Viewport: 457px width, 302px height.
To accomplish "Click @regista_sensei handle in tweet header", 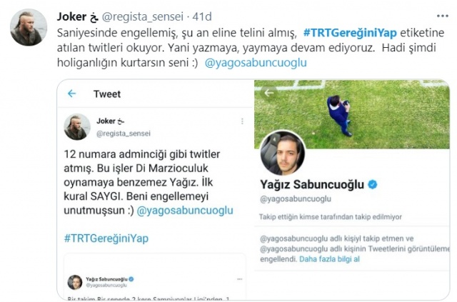I will (143, 16).
